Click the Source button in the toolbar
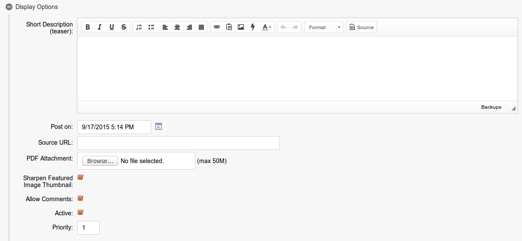Viewport: 522px width, 241px height. point(361,27)
